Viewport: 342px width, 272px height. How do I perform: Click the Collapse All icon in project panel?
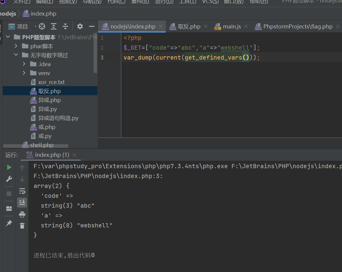click(x=65, y=27)
